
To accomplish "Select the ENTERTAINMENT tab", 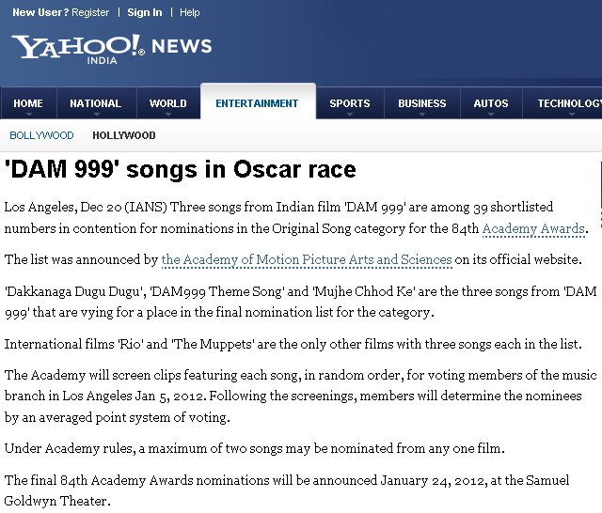I will click(x=257, y=103).
